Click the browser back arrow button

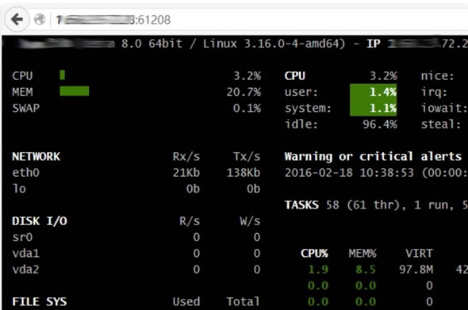coord(17,20)
